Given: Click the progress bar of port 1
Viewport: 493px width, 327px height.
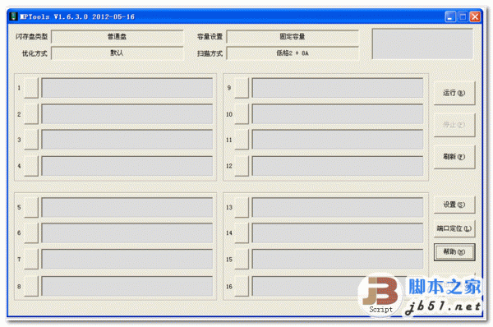Looking at the screenshot, I should (x=127, y=88).
